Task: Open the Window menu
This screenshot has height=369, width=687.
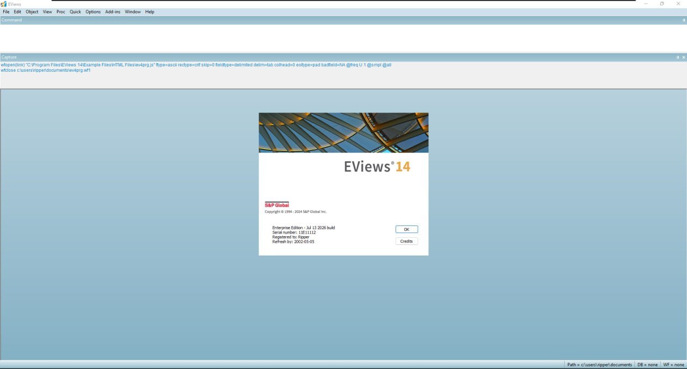Action: pos(133,12)
